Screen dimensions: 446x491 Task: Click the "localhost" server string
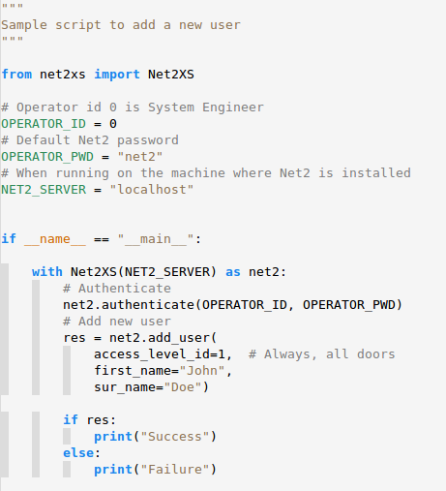pos(152,190)
